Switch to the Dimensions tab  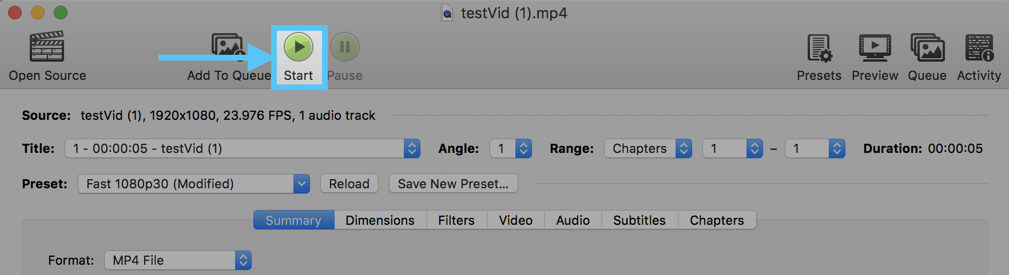click(380, 220)
